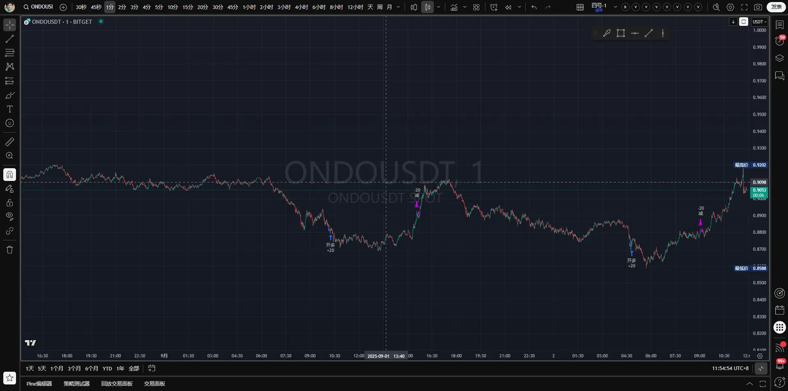Click the 发表 publish button

click(x=777, y=7)
